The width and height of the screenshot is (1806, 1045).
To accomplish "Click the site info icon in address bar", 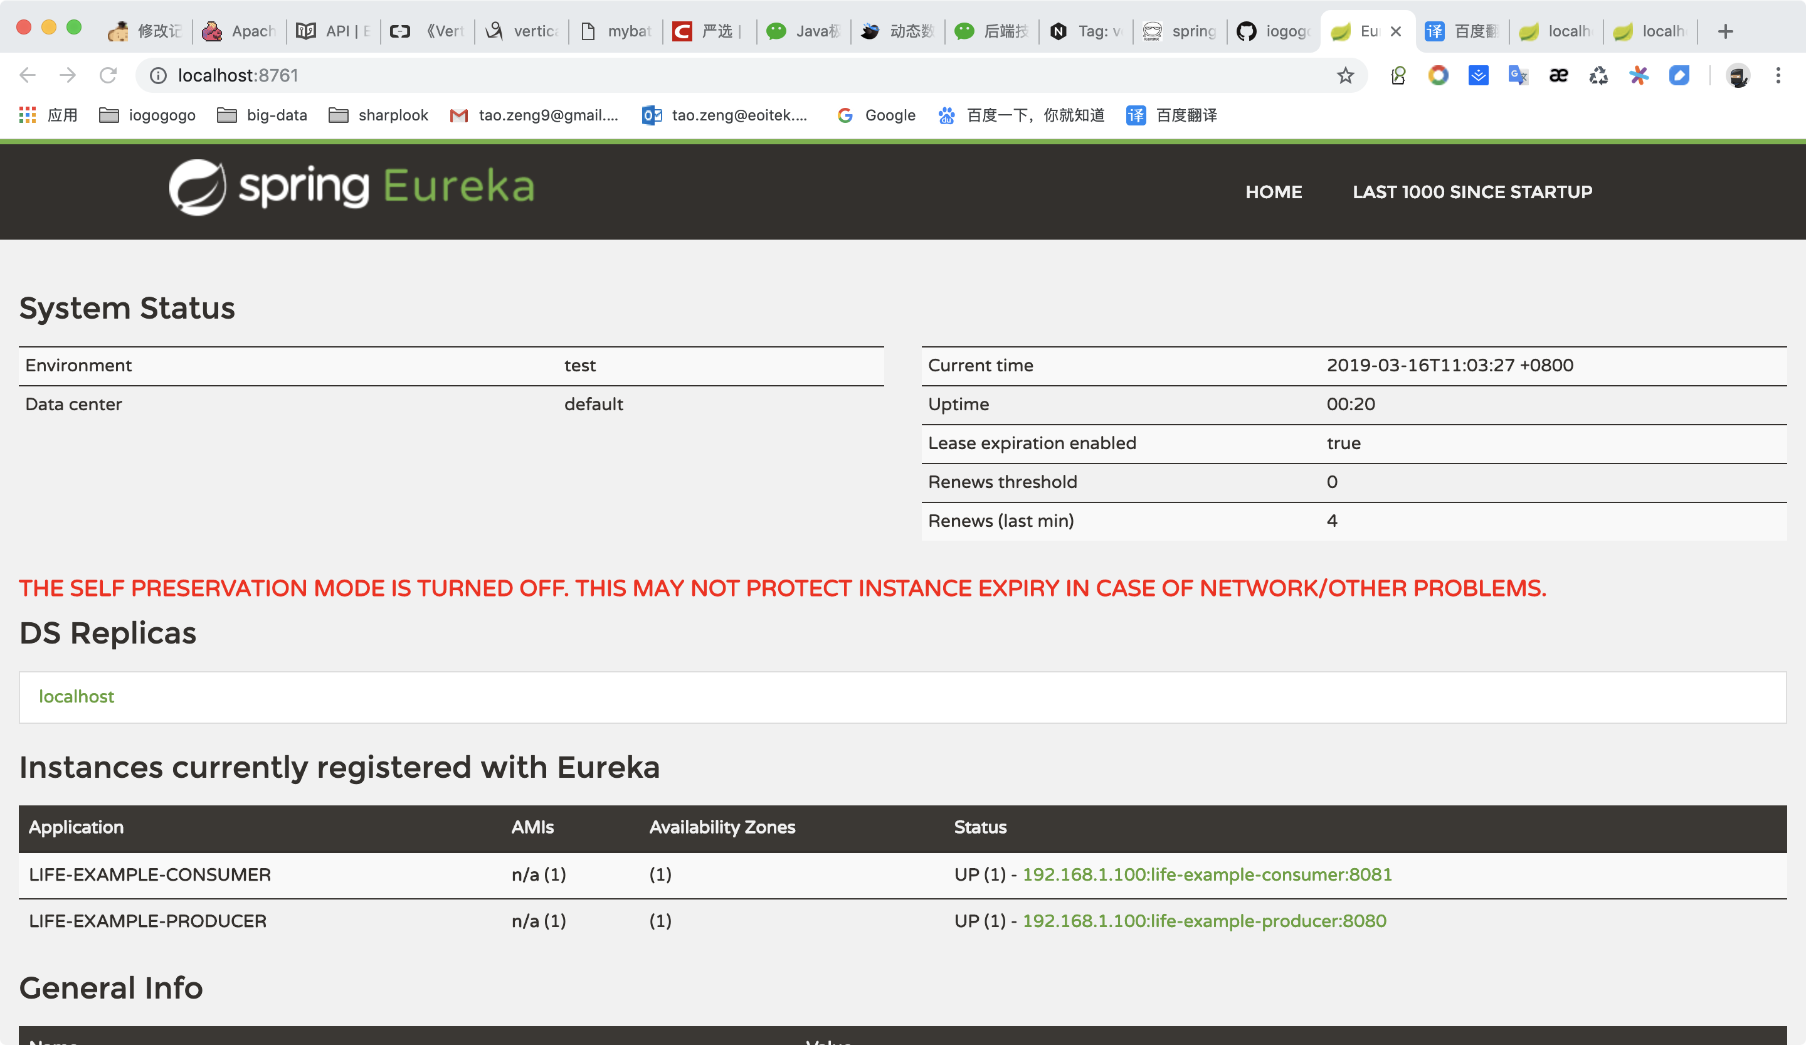I will pos(159,75).
